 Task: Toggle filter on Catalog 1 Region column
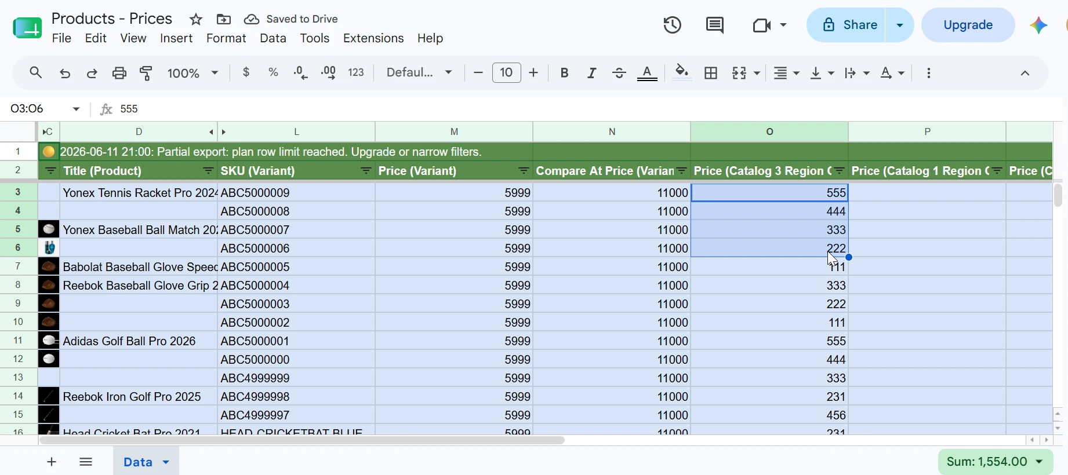(997, 171)
